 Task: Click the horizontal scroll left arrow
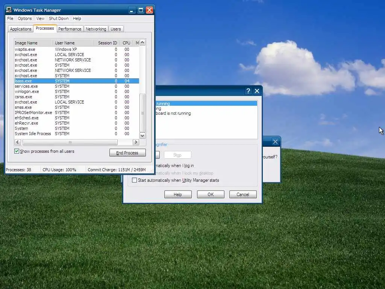(18, 142)
